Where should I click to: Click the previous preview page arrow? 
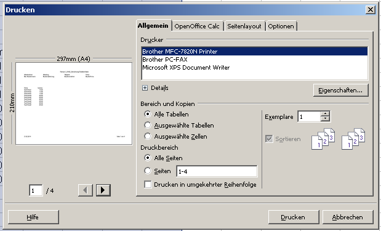86,190
